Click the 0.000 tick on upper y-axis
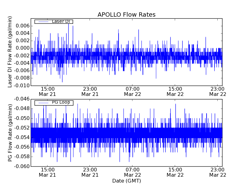 point(23,48)
